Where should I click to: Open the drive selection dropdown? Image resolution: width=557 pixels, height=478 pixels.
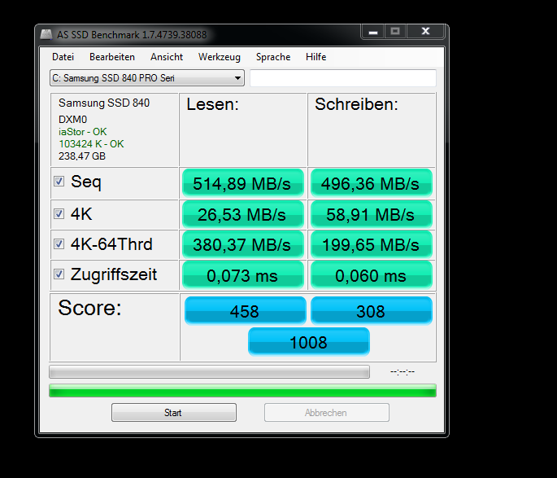click(147, 78)
